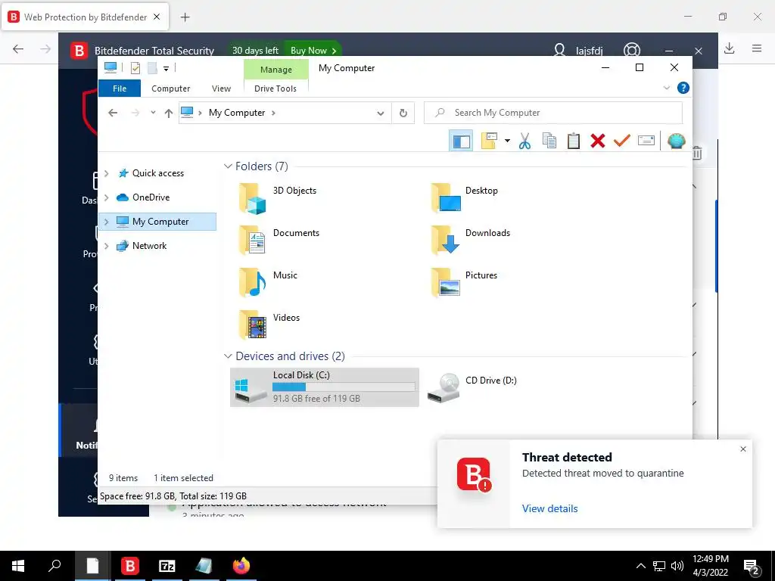The image size is (775, 581).
Task: Open the dropdown arrow next to the organize icon
Action: click(507, 141)
